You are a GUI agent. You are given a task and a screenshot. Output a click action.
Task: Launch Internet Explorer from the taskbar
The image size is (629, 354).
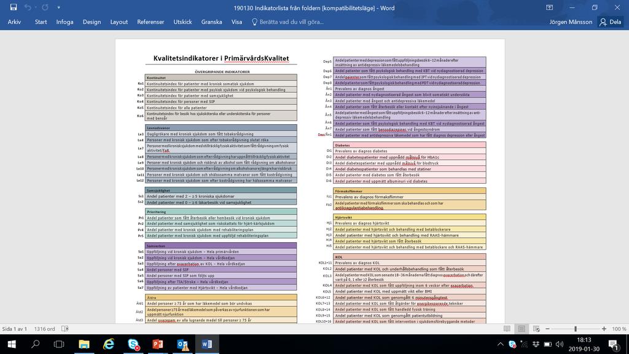(108, 344)
